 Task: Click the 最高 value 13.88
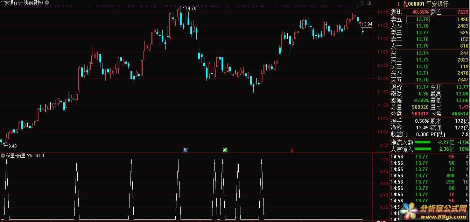462,94
